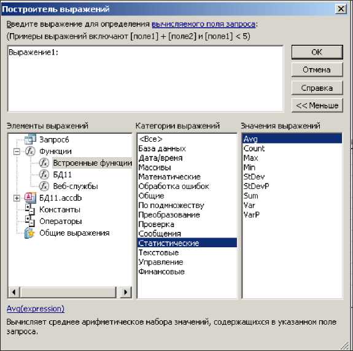Click left arrow of elements scrollbar

[14, 292]
